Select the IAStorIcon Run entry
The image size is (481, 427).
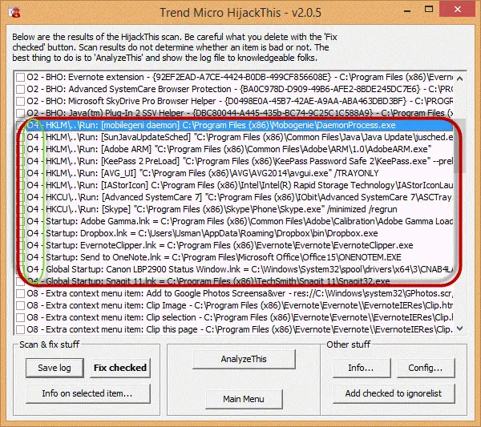click(x=239, y=185)
